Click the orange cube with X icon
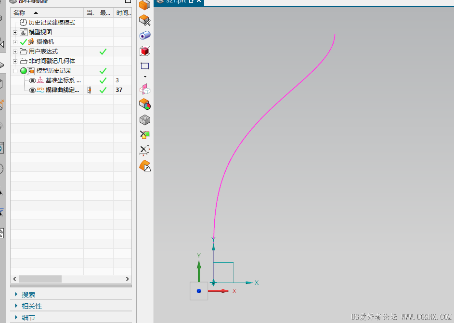 click(145, 20)
